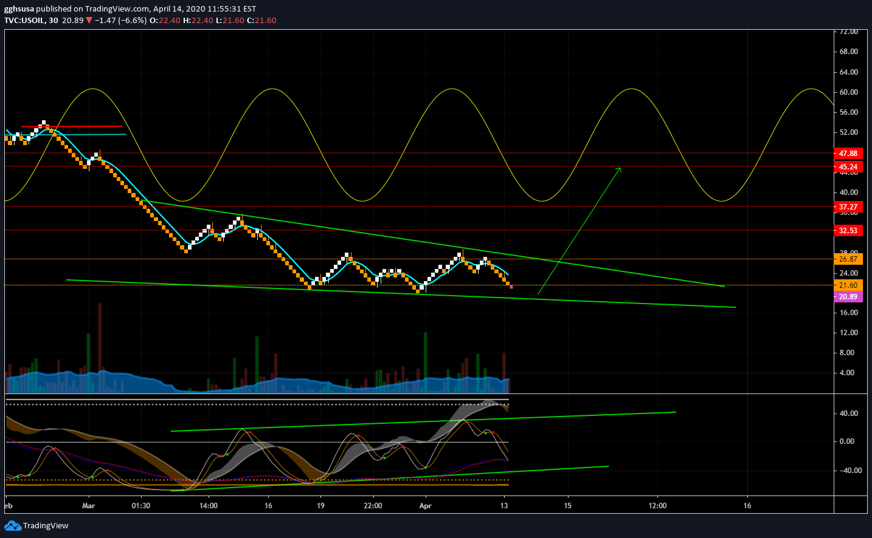
Task: Click the red 32.53 price label
Action: 848,231
